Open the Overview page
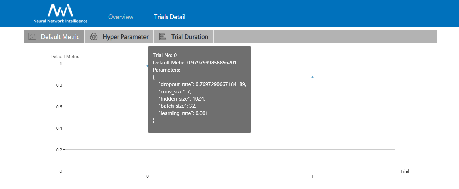Image resolution: width=459 pixels, height=189 pixels. click(121, 17)
